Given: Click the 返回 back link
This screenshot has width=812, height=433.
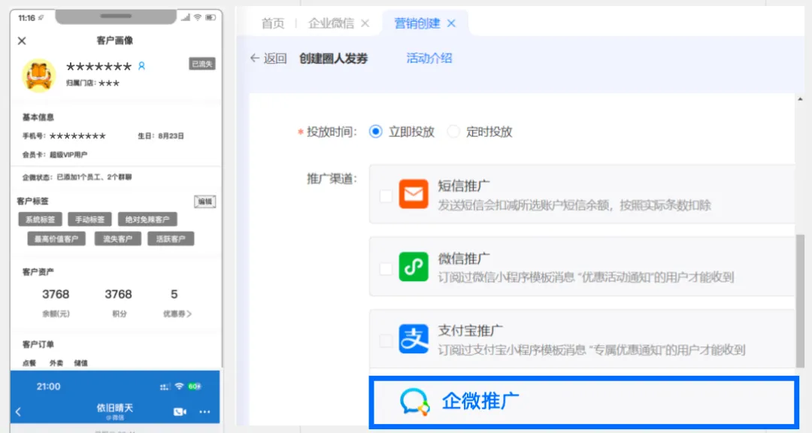Looking at the screenshot, I should coord(268,59).
